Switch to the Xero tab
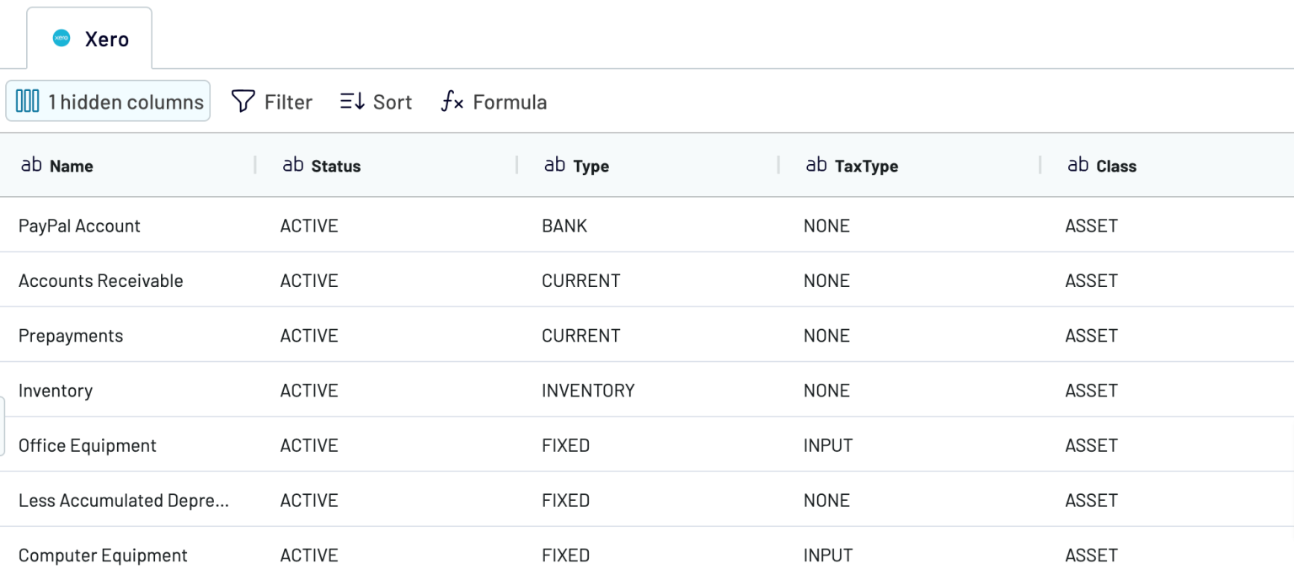Screen dimensions: 1294x574 point(89,38)
